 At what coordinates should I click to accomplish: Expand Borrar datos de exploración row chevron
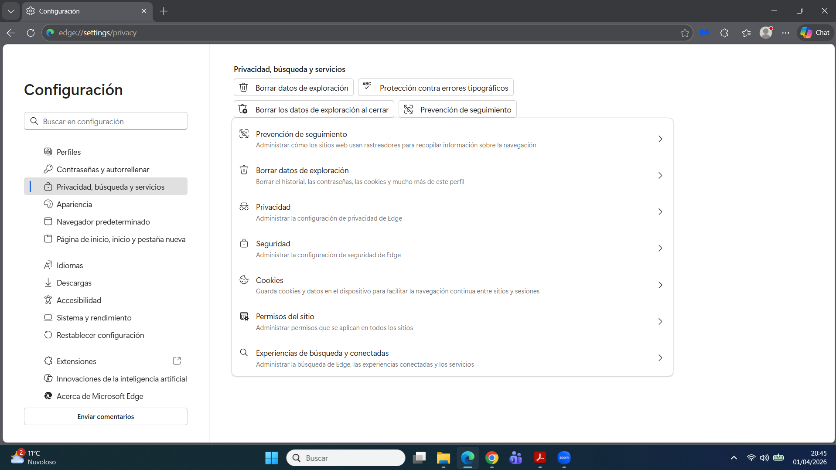pyautogui.click(x=660, y=176)
